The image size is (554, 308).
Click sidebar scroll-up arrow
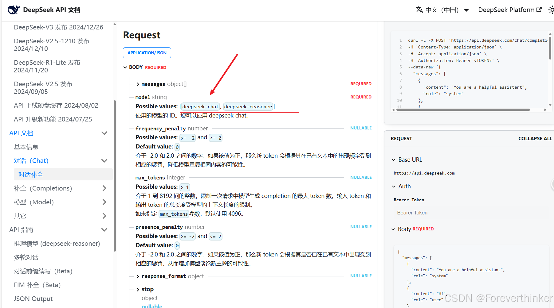(115, 24)
